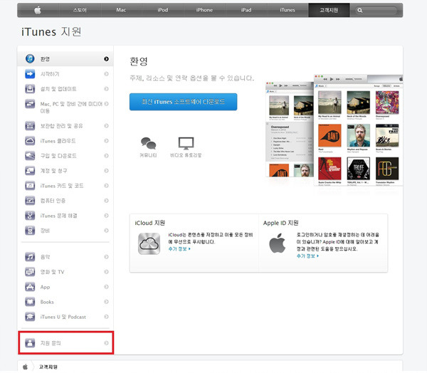The width and height of the screenshot is (427, 373).
Task: Open the 스토어 navigation item
Action: point(80,10)
